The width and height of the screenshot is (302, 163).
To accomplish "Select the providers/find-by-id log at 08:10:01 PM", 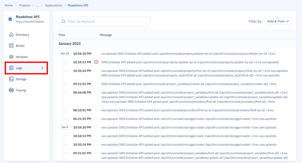I will coord(188,110).
